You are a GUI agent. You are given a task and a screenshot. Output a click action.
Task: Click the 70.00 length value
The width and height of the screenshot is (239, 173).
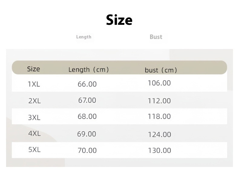tap(87, 150)
